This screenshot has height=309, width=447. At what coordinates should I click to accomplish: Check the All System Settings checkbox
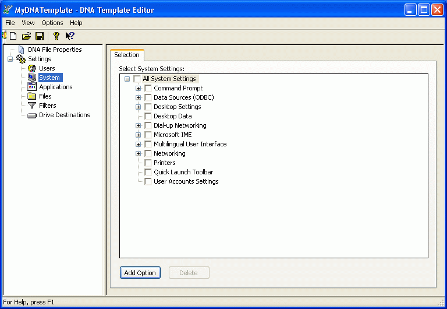137,79
